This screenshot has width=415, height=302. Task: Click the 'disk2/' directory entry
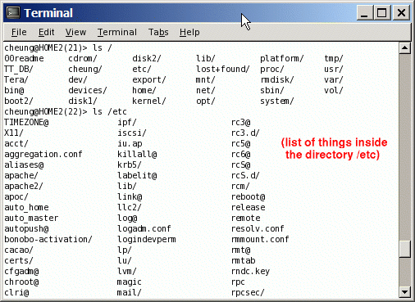[x=147, y=58]
